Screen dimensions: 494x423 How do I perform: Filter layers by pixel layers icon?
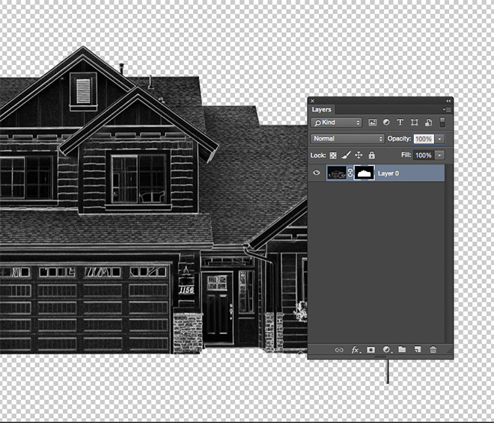373,123
